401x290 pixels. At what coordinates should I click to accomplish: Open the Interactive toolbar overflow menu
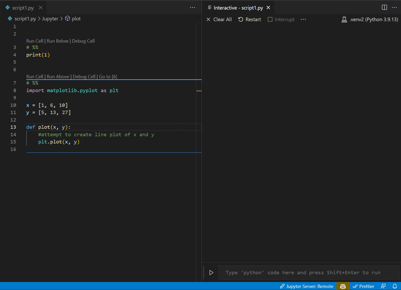pyautogui.click(x=303, y=19)
